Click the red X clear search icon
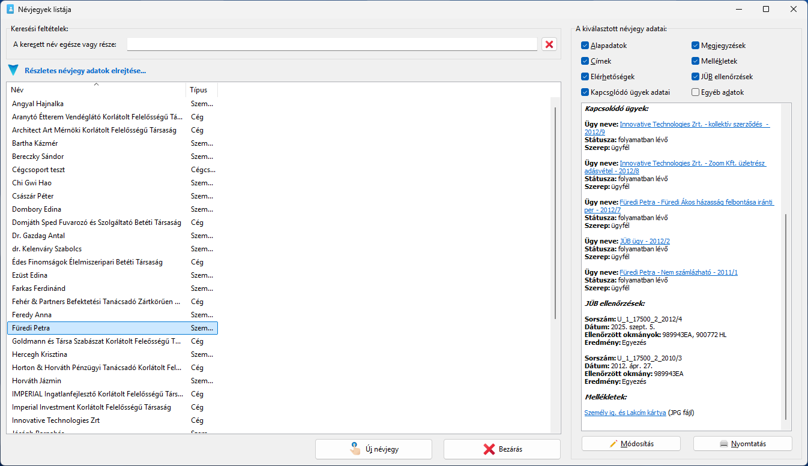 point(549,44)
